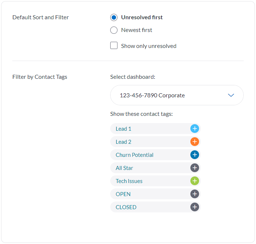
Task: Click the plus icon on Churn Potential
Action: [195, 155]
